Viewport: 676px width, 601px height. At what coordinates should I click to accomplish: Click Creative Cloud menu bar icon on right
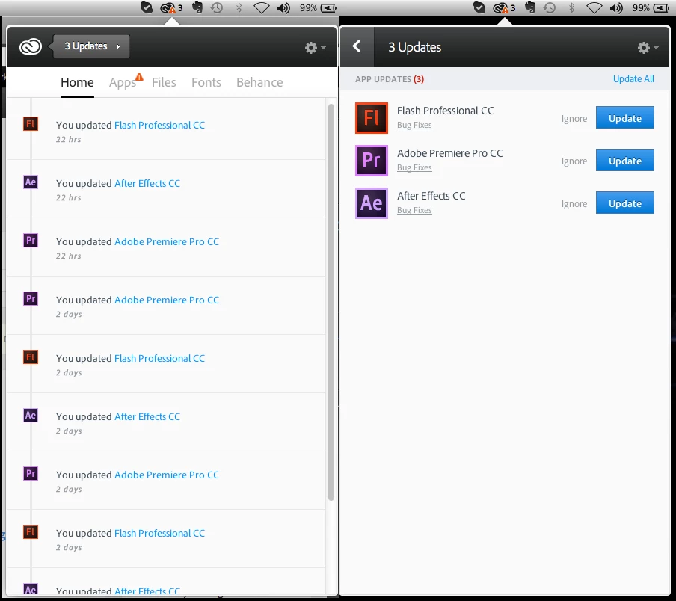point(504,8)
